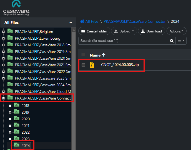Click the 2024 folder icon in tree
191x150 pixels.
[17, 145]
